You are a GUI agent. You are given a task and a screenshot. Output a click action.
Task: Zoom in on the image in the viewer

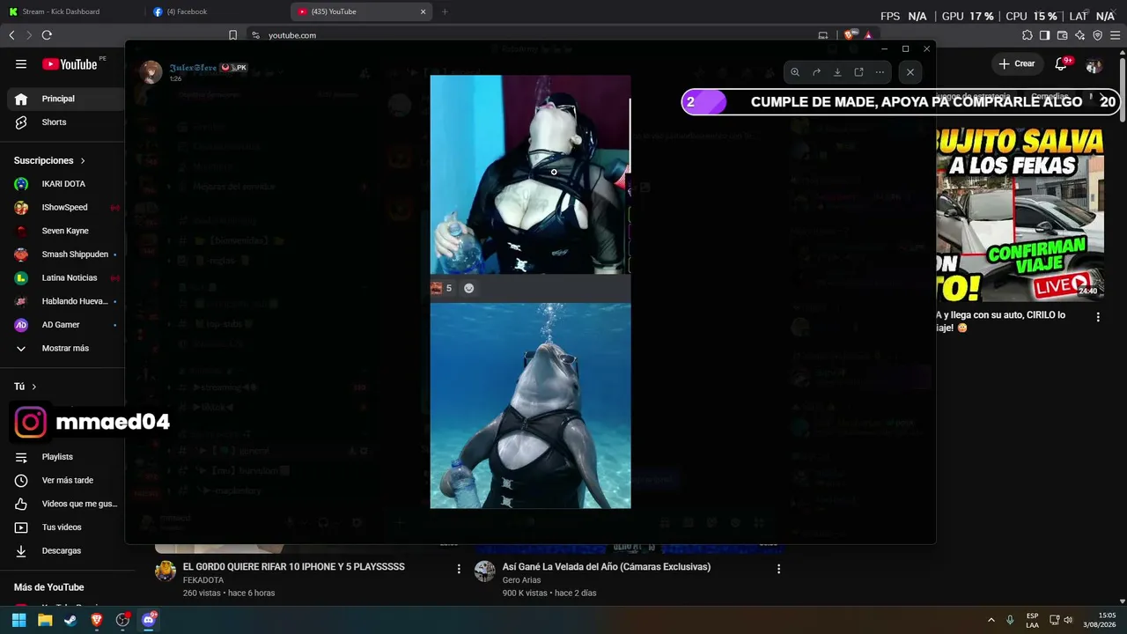coord(795,72)
